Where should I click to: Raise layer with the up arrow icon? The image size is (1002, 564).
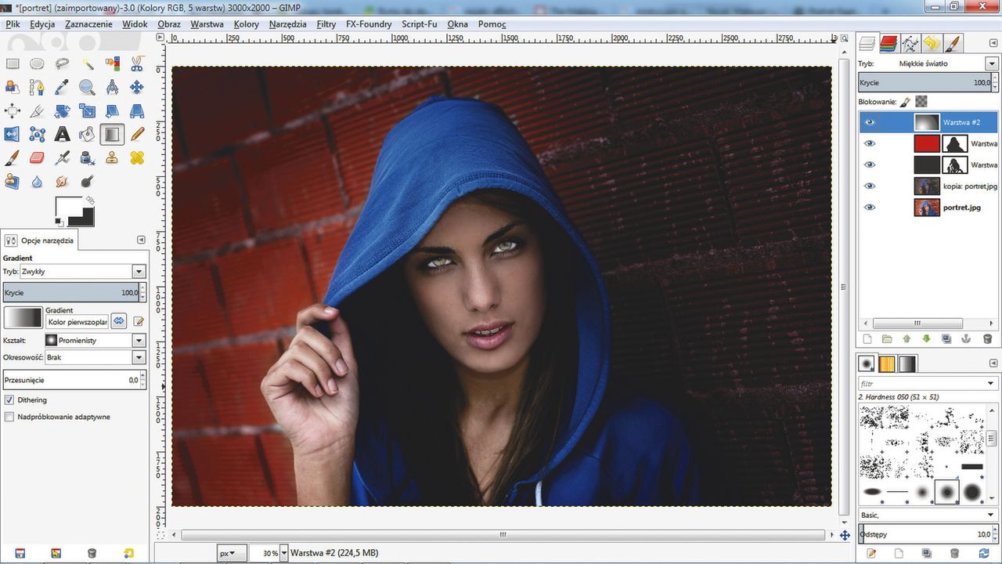(906, 339)
